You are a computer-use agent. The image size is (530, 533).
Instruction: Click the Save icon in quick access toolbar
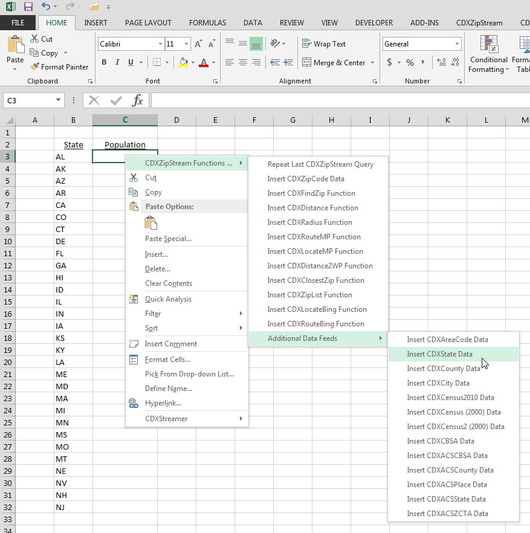pos(28,7)
